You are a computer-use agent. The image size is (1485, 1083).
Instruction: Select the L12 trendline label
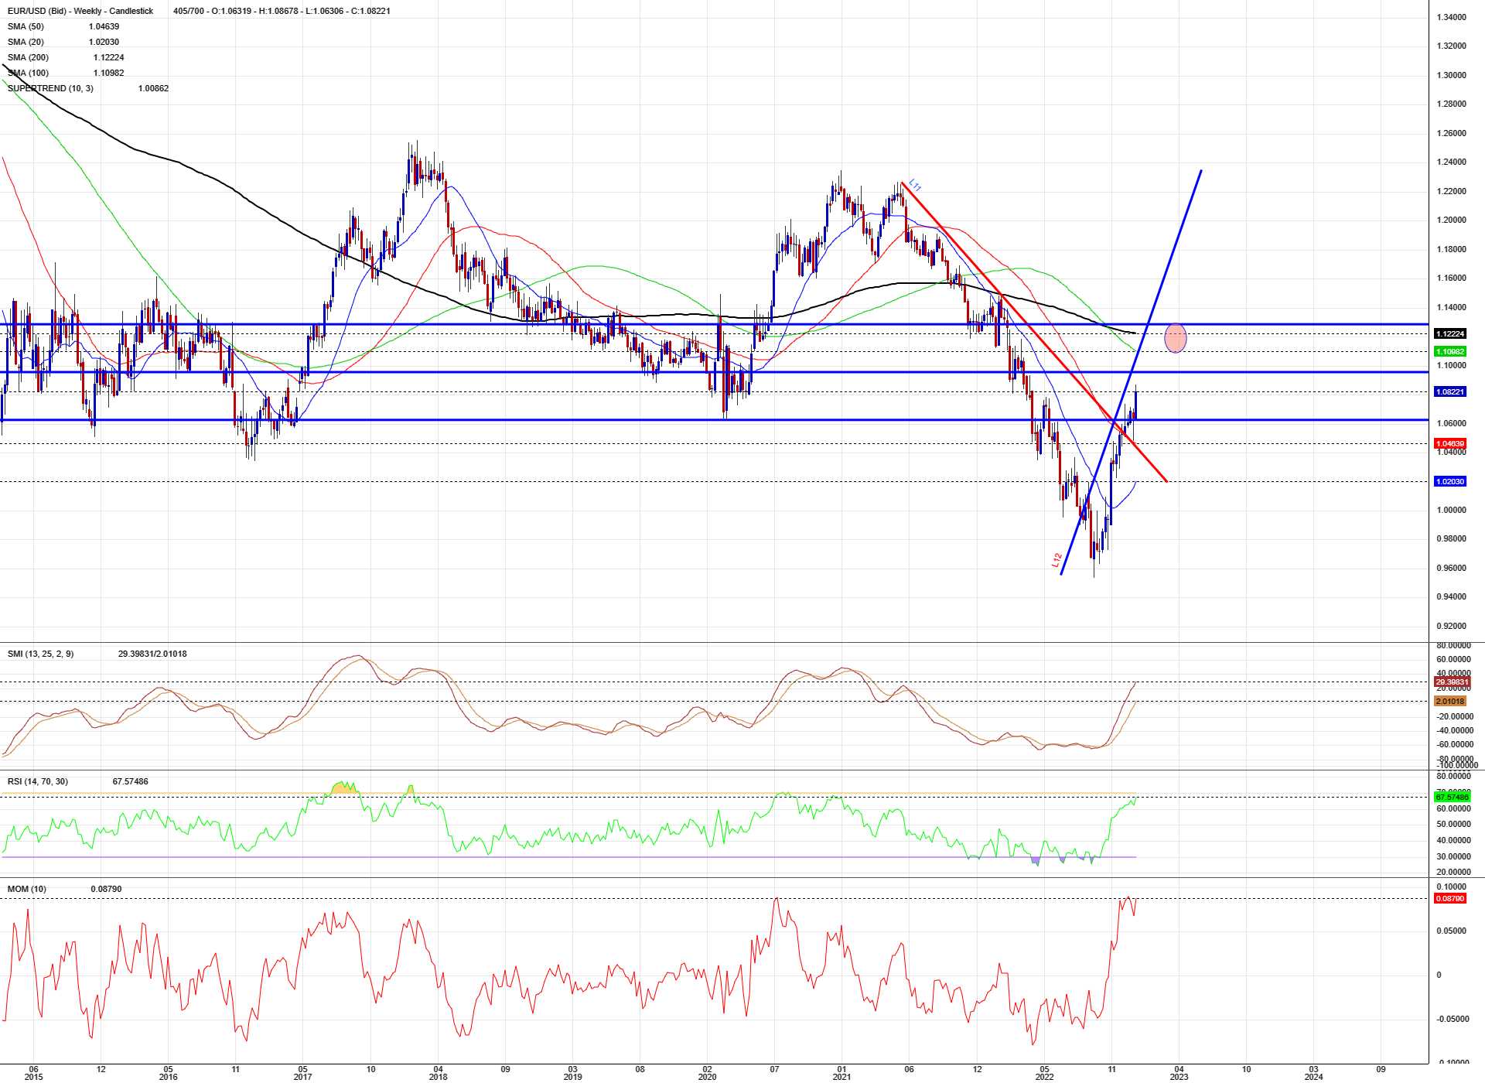coord(1057,560)
